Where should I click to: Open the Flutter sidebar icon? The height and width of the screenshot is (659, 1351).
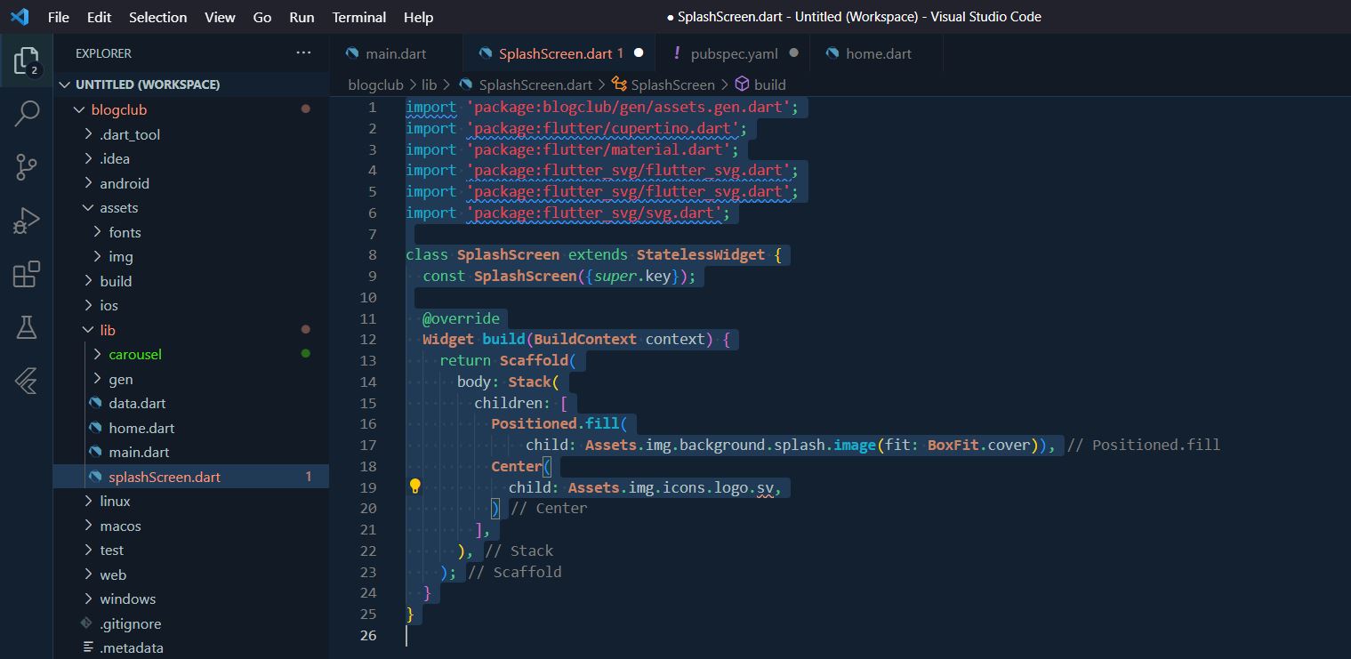tap(27, 381)
